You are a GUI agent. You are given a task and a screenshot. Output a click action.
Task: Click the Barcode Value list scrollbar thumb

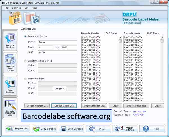click(162, 41)
